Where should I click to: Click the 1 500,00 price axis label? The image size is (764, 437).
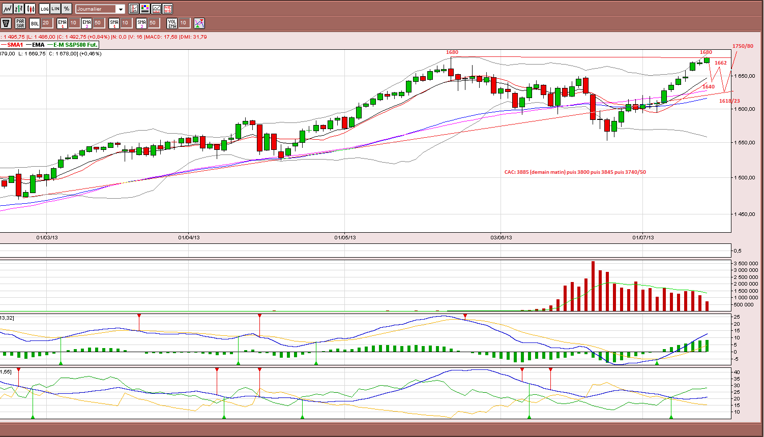[745, 177]
